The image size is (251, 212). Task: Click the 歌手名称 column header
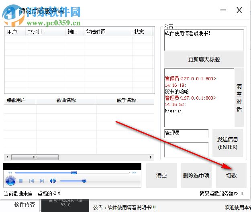(x=125, y=100)
